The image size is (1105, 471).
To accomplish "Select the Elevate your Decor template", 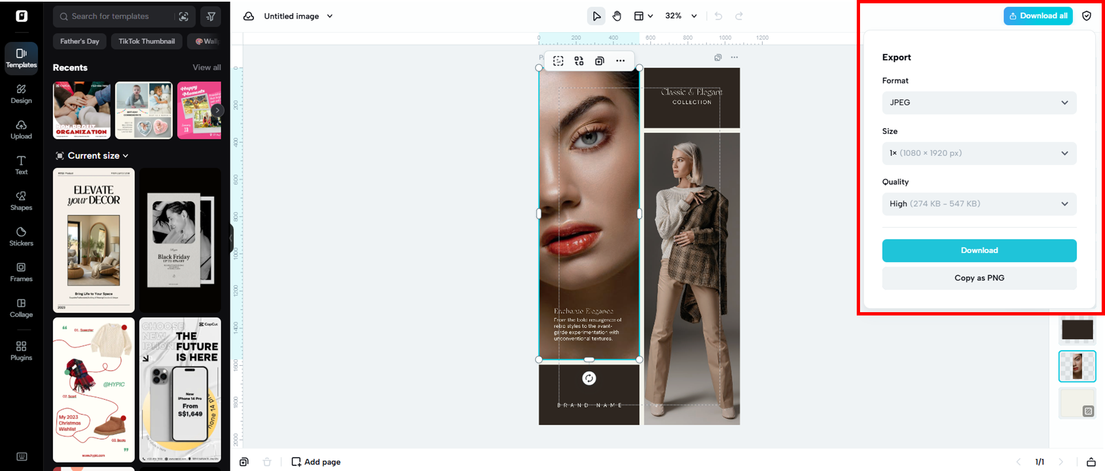I will (x=94, y=240).
